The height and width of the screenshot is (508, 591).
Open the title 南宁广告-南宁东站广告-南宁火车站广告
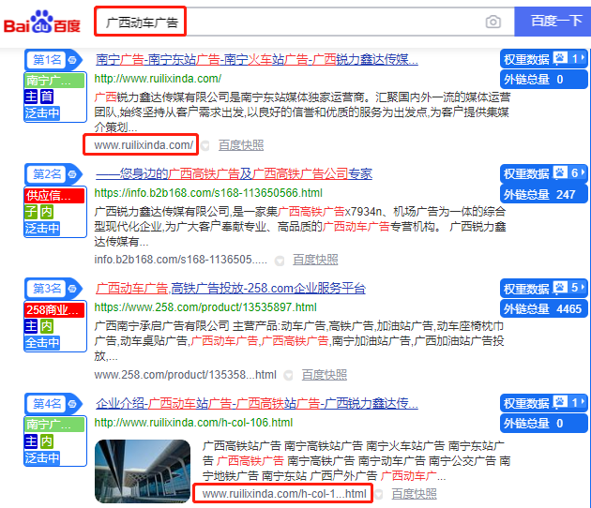tap(257, 59)
